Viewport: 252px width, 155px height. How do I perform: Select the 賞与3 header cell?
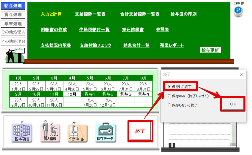click(x=125, y=94)
